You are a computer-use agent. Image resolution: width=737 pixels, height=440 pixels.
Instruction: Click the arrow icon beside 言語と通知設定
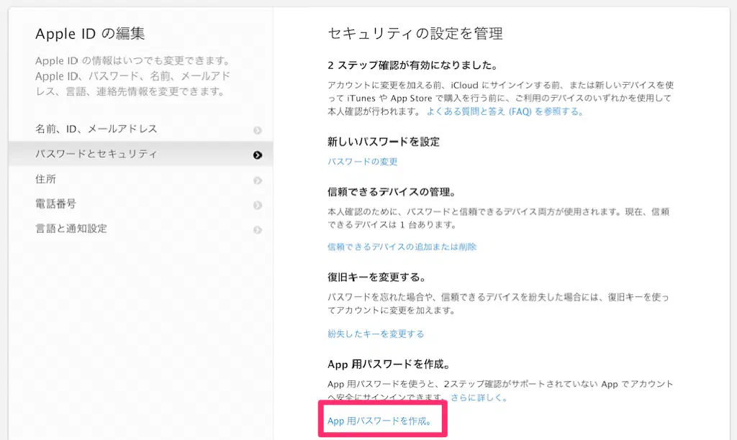click(x=258, y=230)
